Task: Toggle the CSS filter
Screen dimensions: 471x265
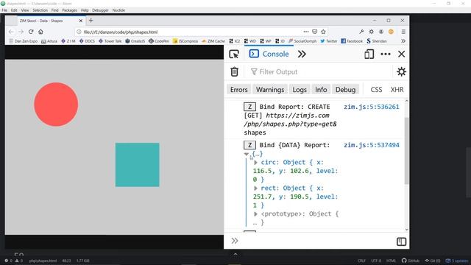Action: pos(376,90)
